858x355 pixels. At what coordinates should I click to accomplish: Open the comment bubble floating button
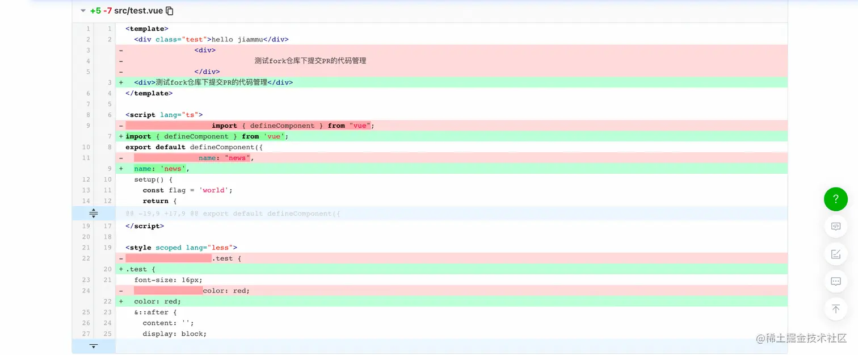click(835, 281)
